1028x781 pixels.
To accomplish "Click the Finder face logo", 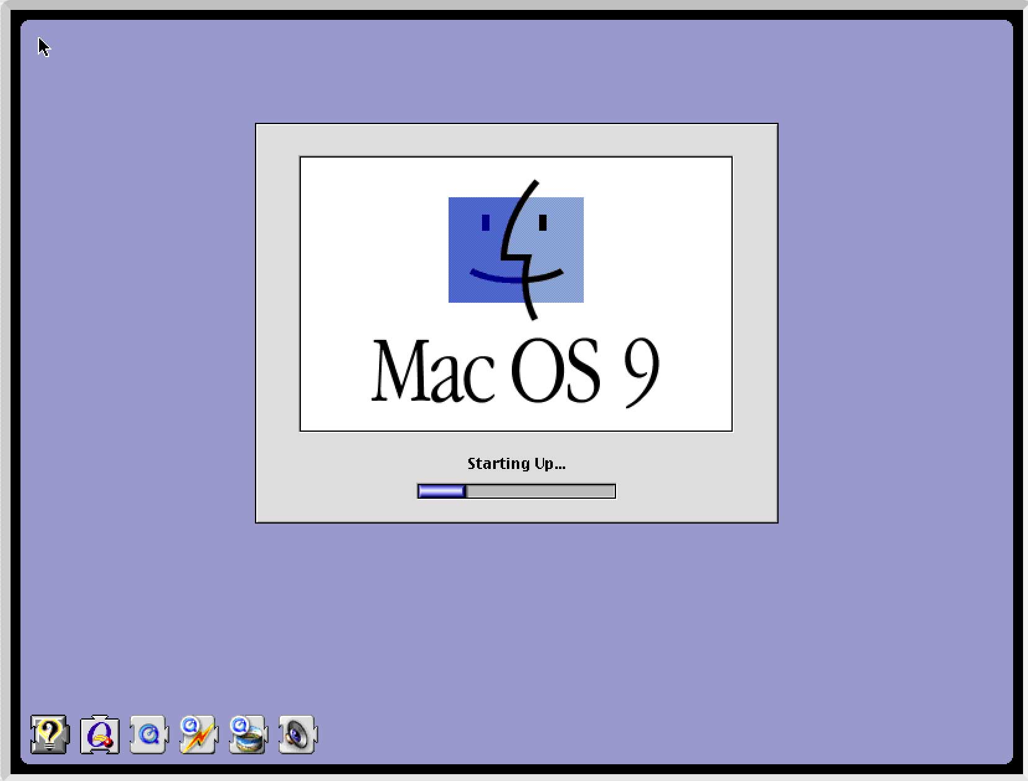I will pyautogui.click(x=516, y=250).
